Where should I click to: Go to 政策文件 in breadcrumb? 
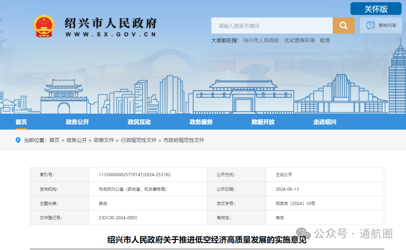[104, 140]
